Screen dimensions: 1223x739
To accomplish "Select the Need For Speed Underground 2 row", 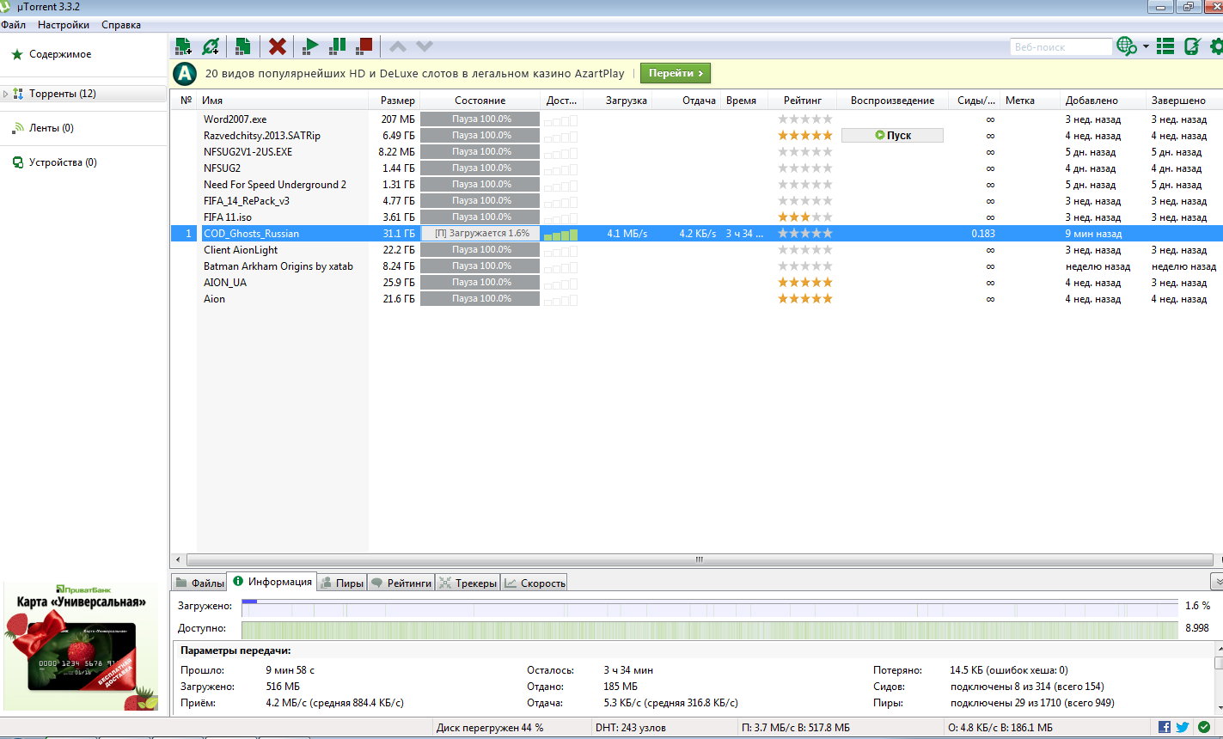I will pyautogui.click(x=696, y=185).
